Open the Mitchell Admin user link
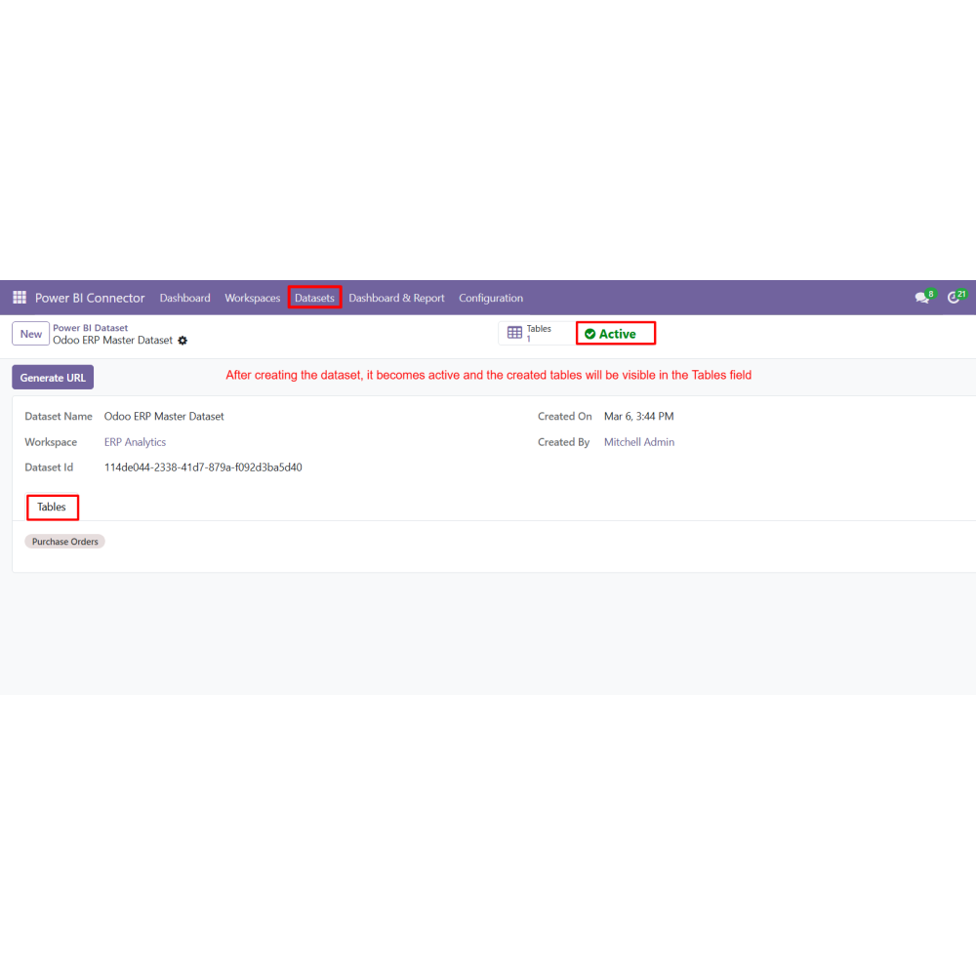976x976 pixels. [639, 442]
